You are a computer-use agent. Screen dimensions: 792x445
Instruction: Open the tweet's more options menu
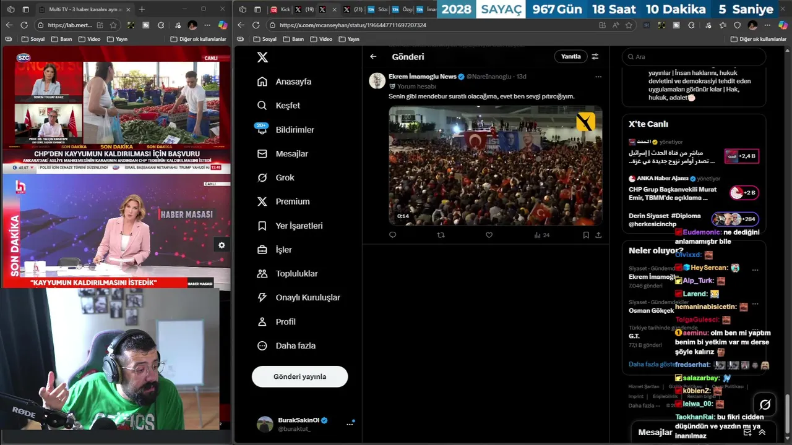click(598, 77)
